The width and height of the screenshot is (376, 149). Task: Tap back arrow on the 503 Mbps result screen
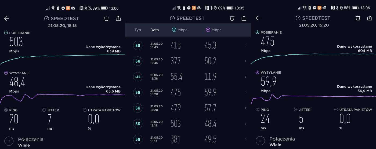click(x=7, y=18)
